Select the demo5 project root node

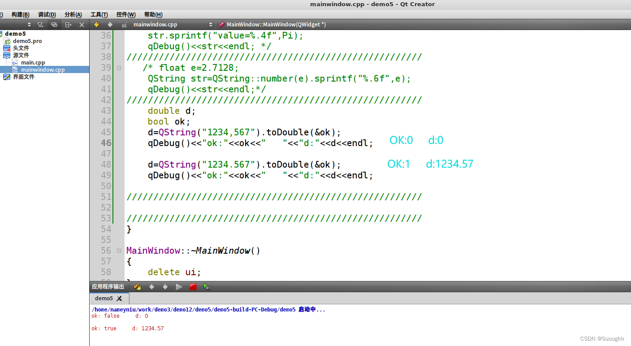coord(15,34)
